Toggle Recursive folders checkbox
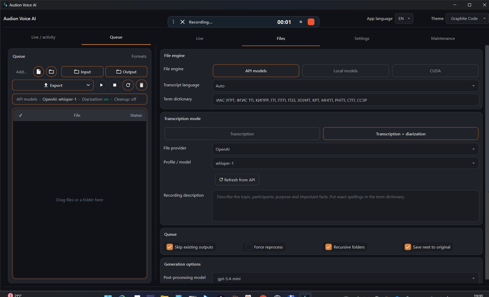This screenshot has height=297, width=489. (x=329, y=247)
